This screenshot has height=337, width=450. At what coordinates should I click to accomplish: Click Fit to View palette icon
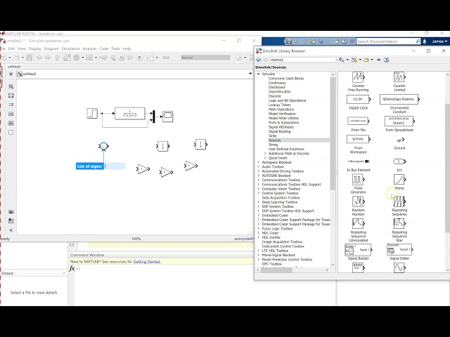(11, 95)
